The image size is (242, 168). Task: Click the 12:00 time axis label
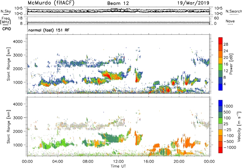pos(118,162)
